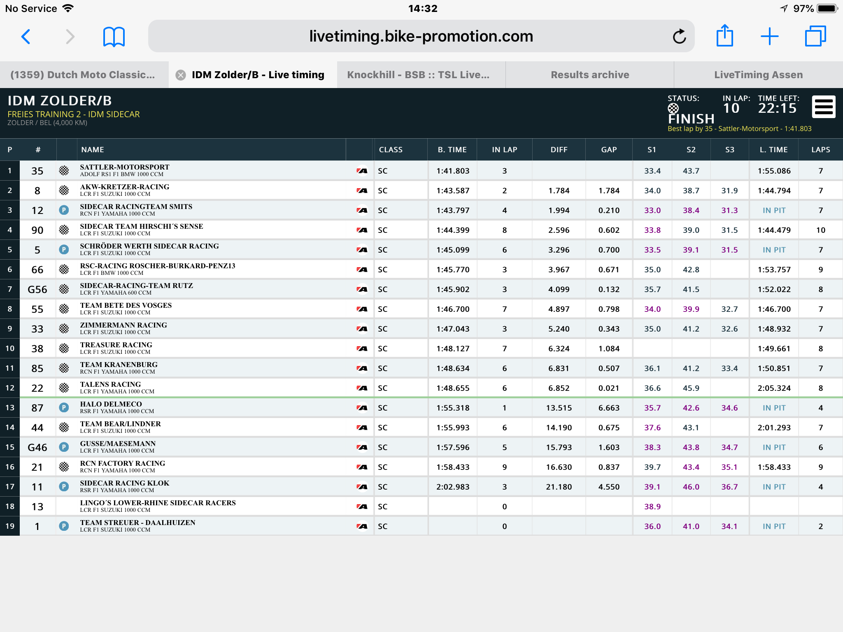The height and width of the screenshot is (632, 843).
Task: Switch to the LiveTiming Assen tab
Action: [x=758, y=75]
